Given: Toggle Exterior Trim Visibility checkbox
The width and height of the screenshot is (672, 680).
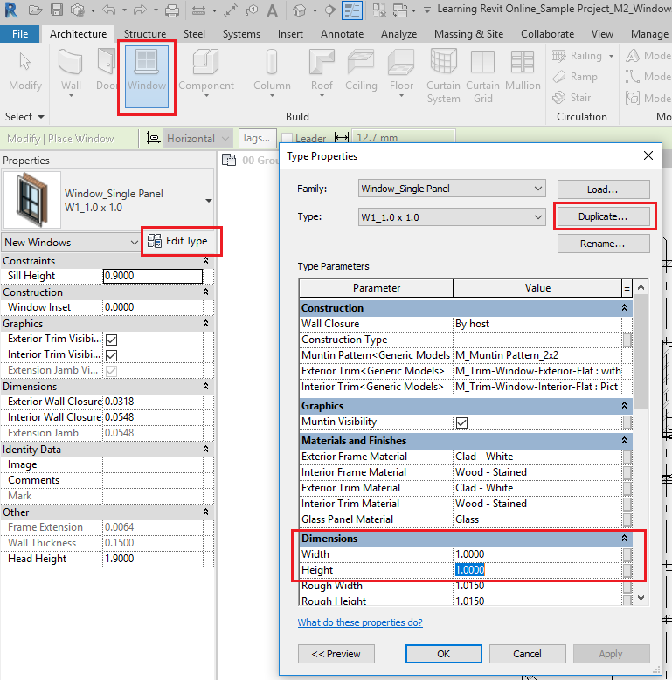Looking at the screenshot, I should tap(111, 340).
